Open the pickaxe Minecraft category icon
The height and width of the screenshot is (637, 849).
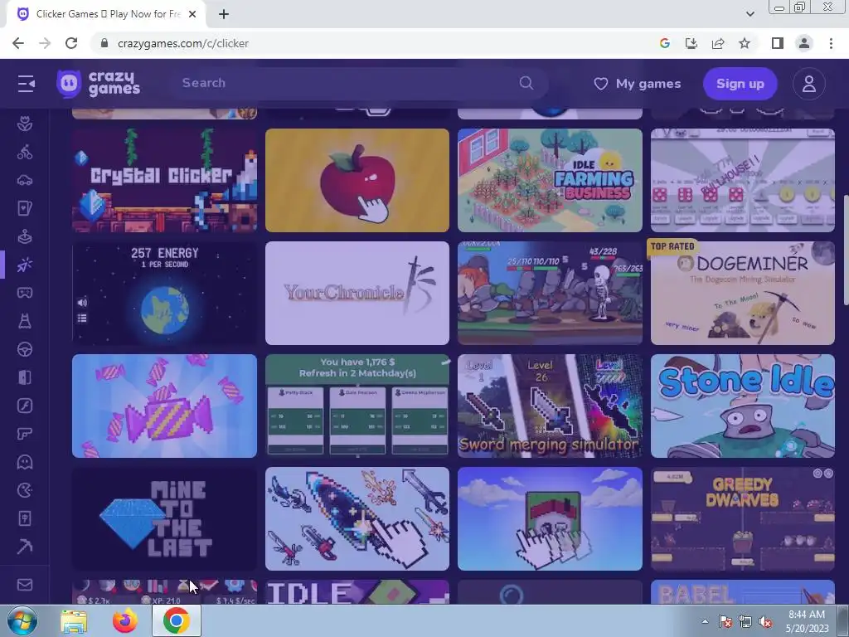click(25, 547)
